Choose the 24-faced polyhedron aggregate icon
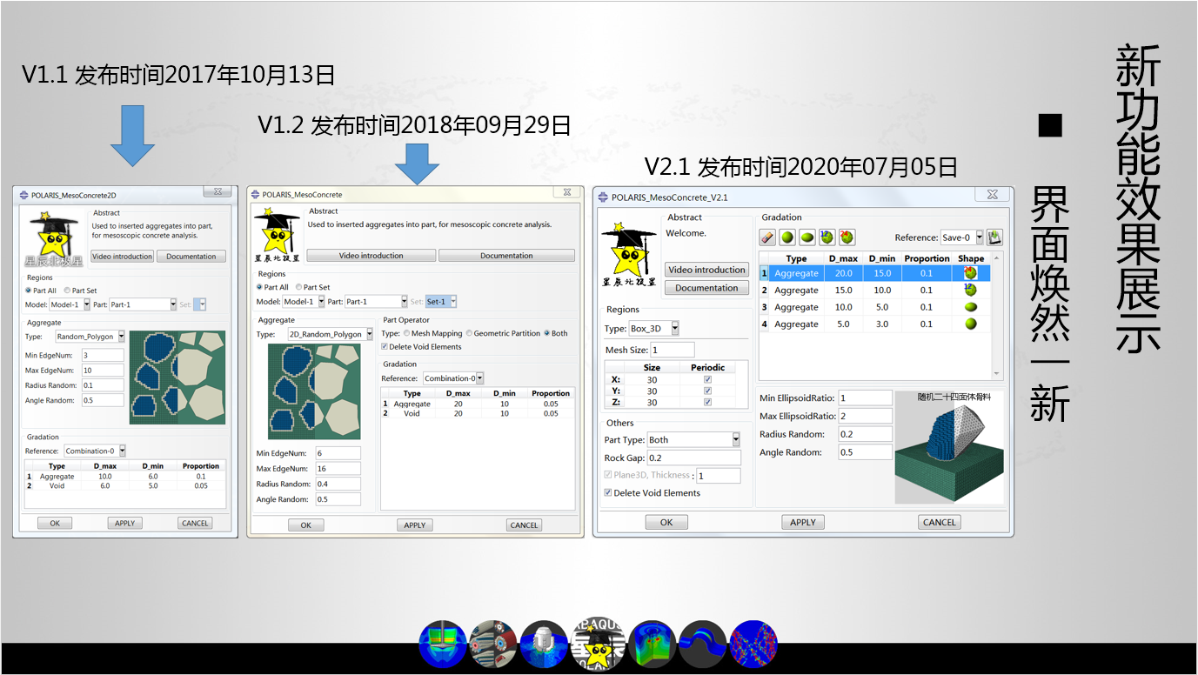Image resolution: width=1198 pixels, height=675 pixels. click(x=847, y=237)
